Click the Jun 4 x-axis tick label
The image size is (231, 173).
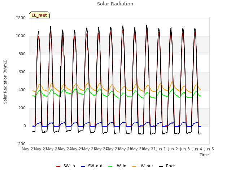pyautogui.click(x=197, y=149)
